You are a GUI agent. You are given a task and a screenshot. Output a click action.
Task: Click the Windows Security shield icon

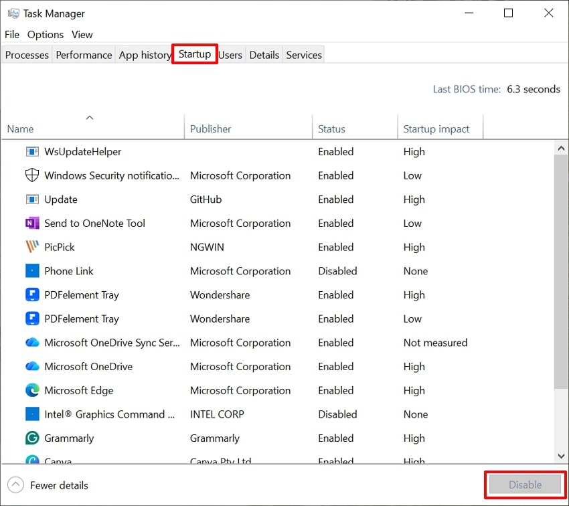coord(31,175)
